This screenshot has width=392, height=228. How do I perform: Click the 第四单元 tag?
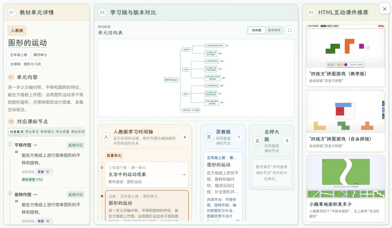click(40, 55)
